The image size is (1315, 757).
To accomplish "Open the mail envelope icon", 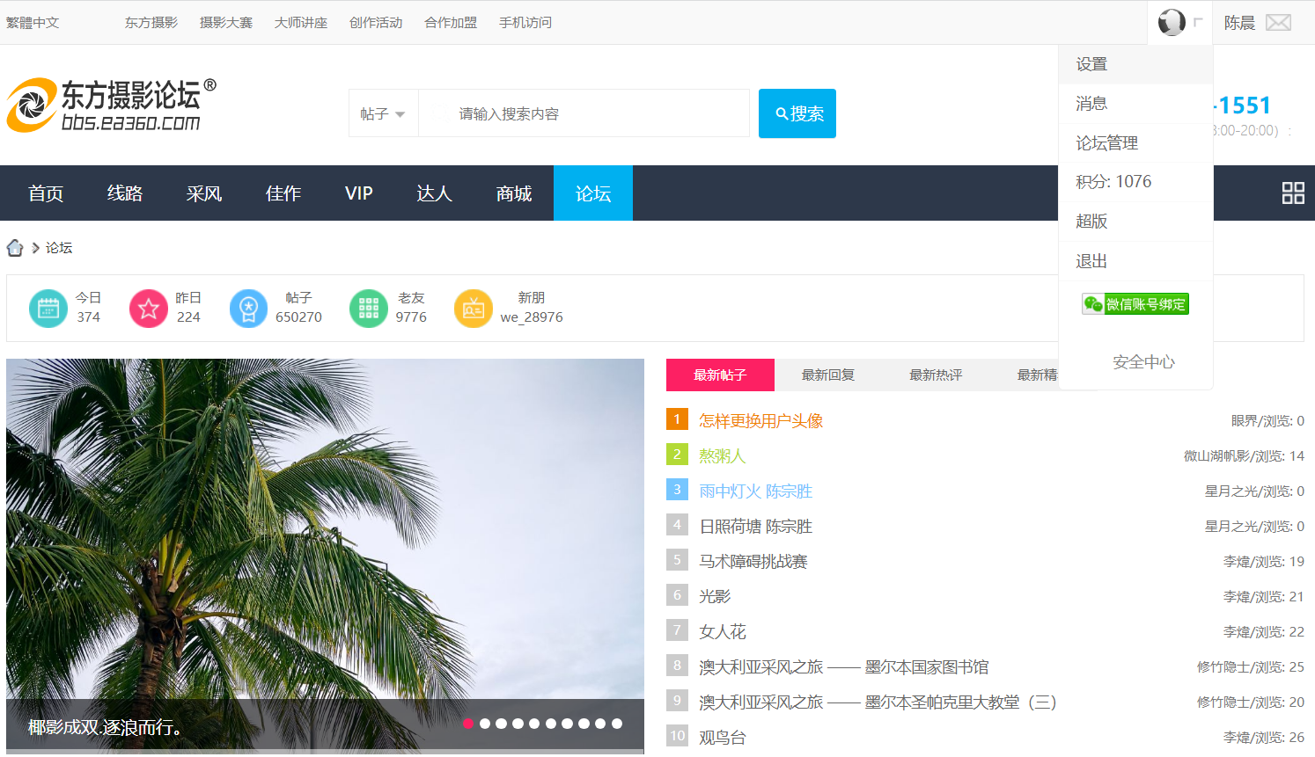I will 1278,23.
